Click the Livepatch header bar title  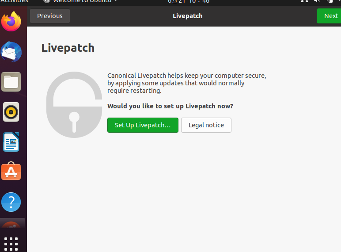tap(187, 16)
